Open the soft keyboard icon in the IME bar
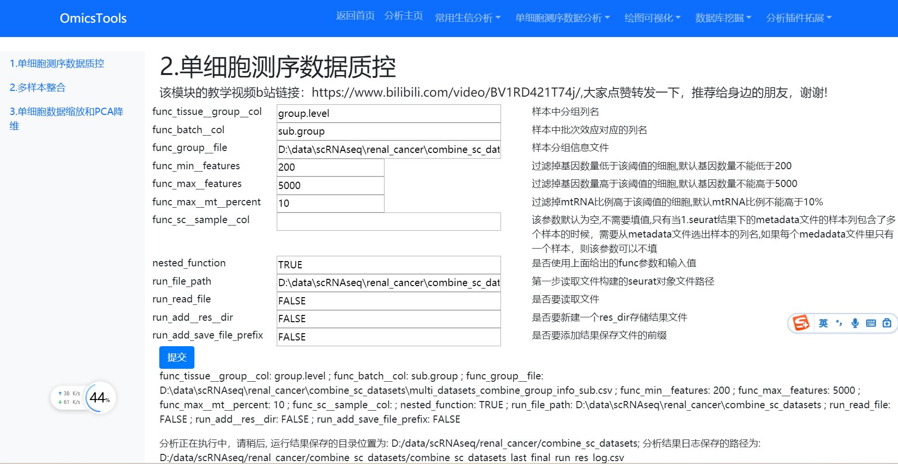The image size is (898, 464). coord(871,323)
